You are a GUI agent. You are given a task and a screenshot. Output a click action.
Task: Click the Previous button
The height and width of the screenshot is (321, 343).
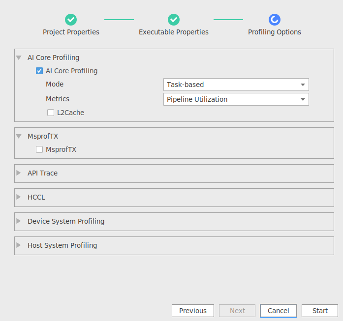pyautogui.click(x=193, y=311)
